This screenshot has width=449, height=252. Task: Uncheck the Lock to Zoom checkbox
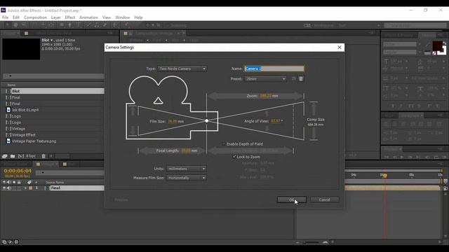coord(234,157)
